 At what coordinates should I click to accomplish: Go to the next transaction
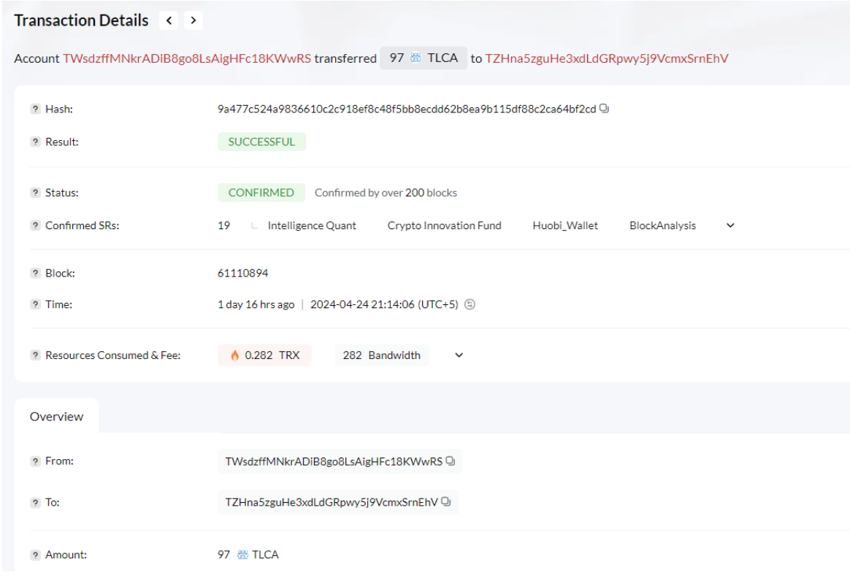click(193, 20)
